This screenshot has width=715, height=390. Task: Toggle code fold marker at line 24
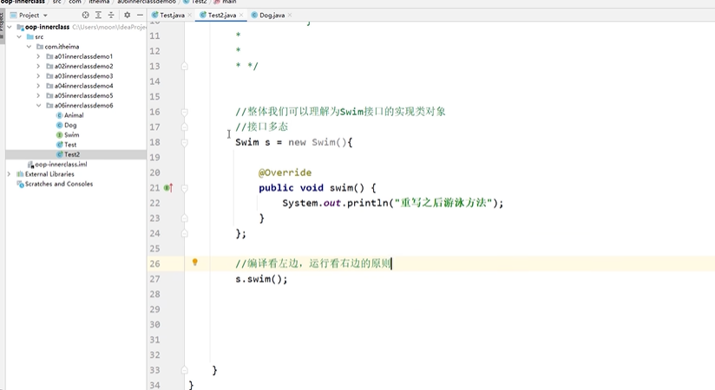click(x=184, y=233)
